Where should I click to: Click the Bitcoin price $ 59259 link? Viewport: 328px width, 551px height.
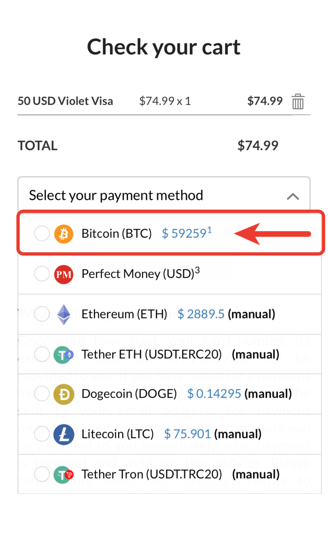click(184, 234)
